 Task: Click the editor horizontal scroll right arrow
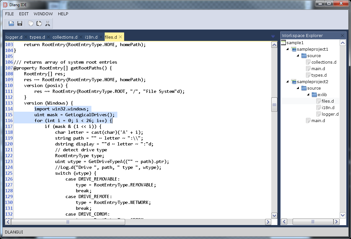(x=268, y=222)
